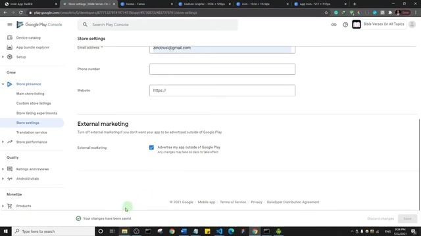Expand the Products section
The width and height of the screenshot is (421, 236).
point(3,206)
